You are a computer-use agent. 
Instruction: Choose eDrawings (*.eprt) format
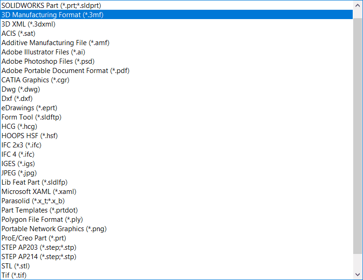177,107
